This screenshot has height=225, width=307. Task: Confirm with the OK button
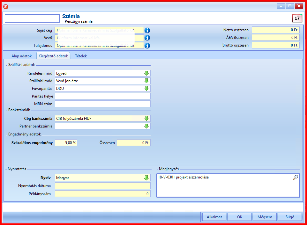(x=240, y=217)
